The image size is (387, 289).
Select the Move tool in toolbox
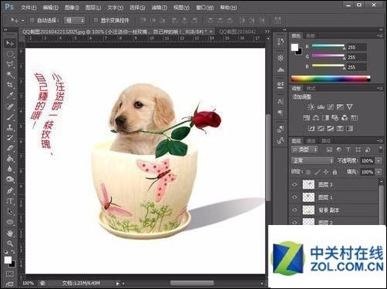(x=10, y=43)
